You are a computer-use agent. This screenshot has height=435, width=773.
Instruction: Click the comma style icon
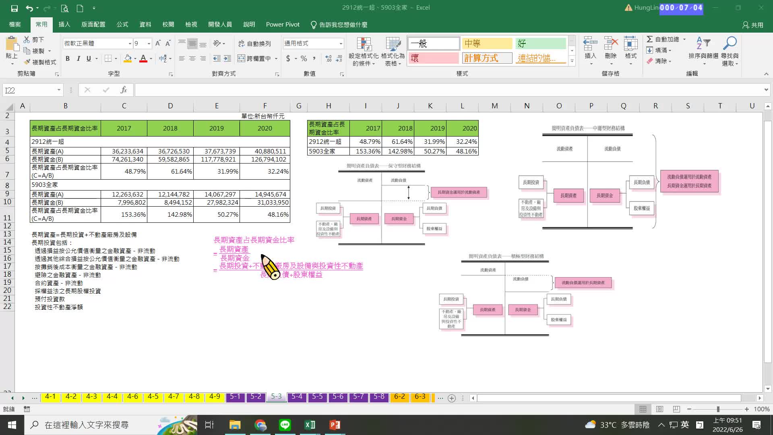coord(314,58)
